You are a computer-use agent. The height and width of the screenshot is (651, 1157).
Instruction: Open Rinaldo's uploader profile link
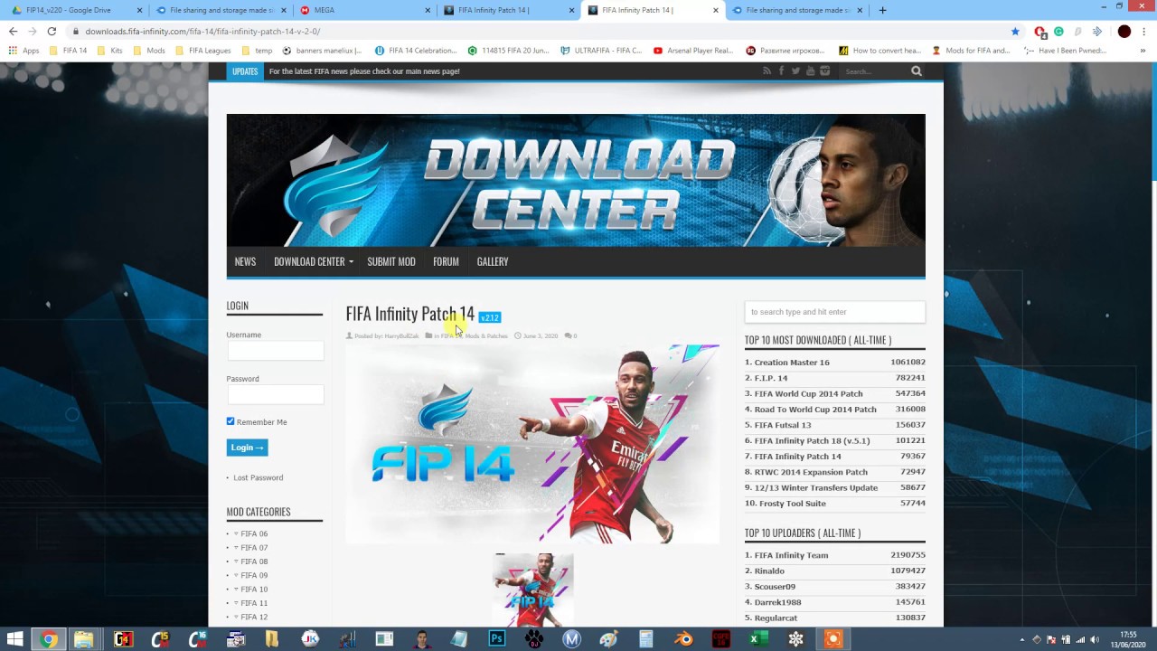point(769,571)
